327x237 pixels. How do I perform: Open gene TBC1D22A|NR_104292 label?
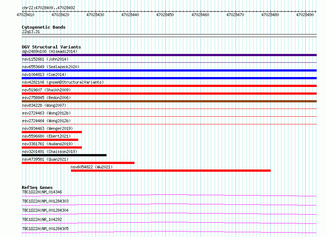coord(42,219)
